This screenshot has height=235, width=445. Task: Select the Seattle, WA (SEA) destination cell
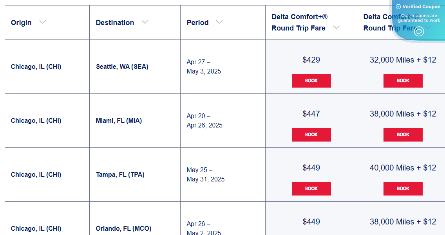tap(122, 66)
